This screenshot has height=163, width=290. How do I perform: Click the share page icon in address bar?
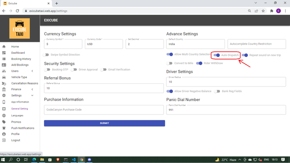[256, 11]
